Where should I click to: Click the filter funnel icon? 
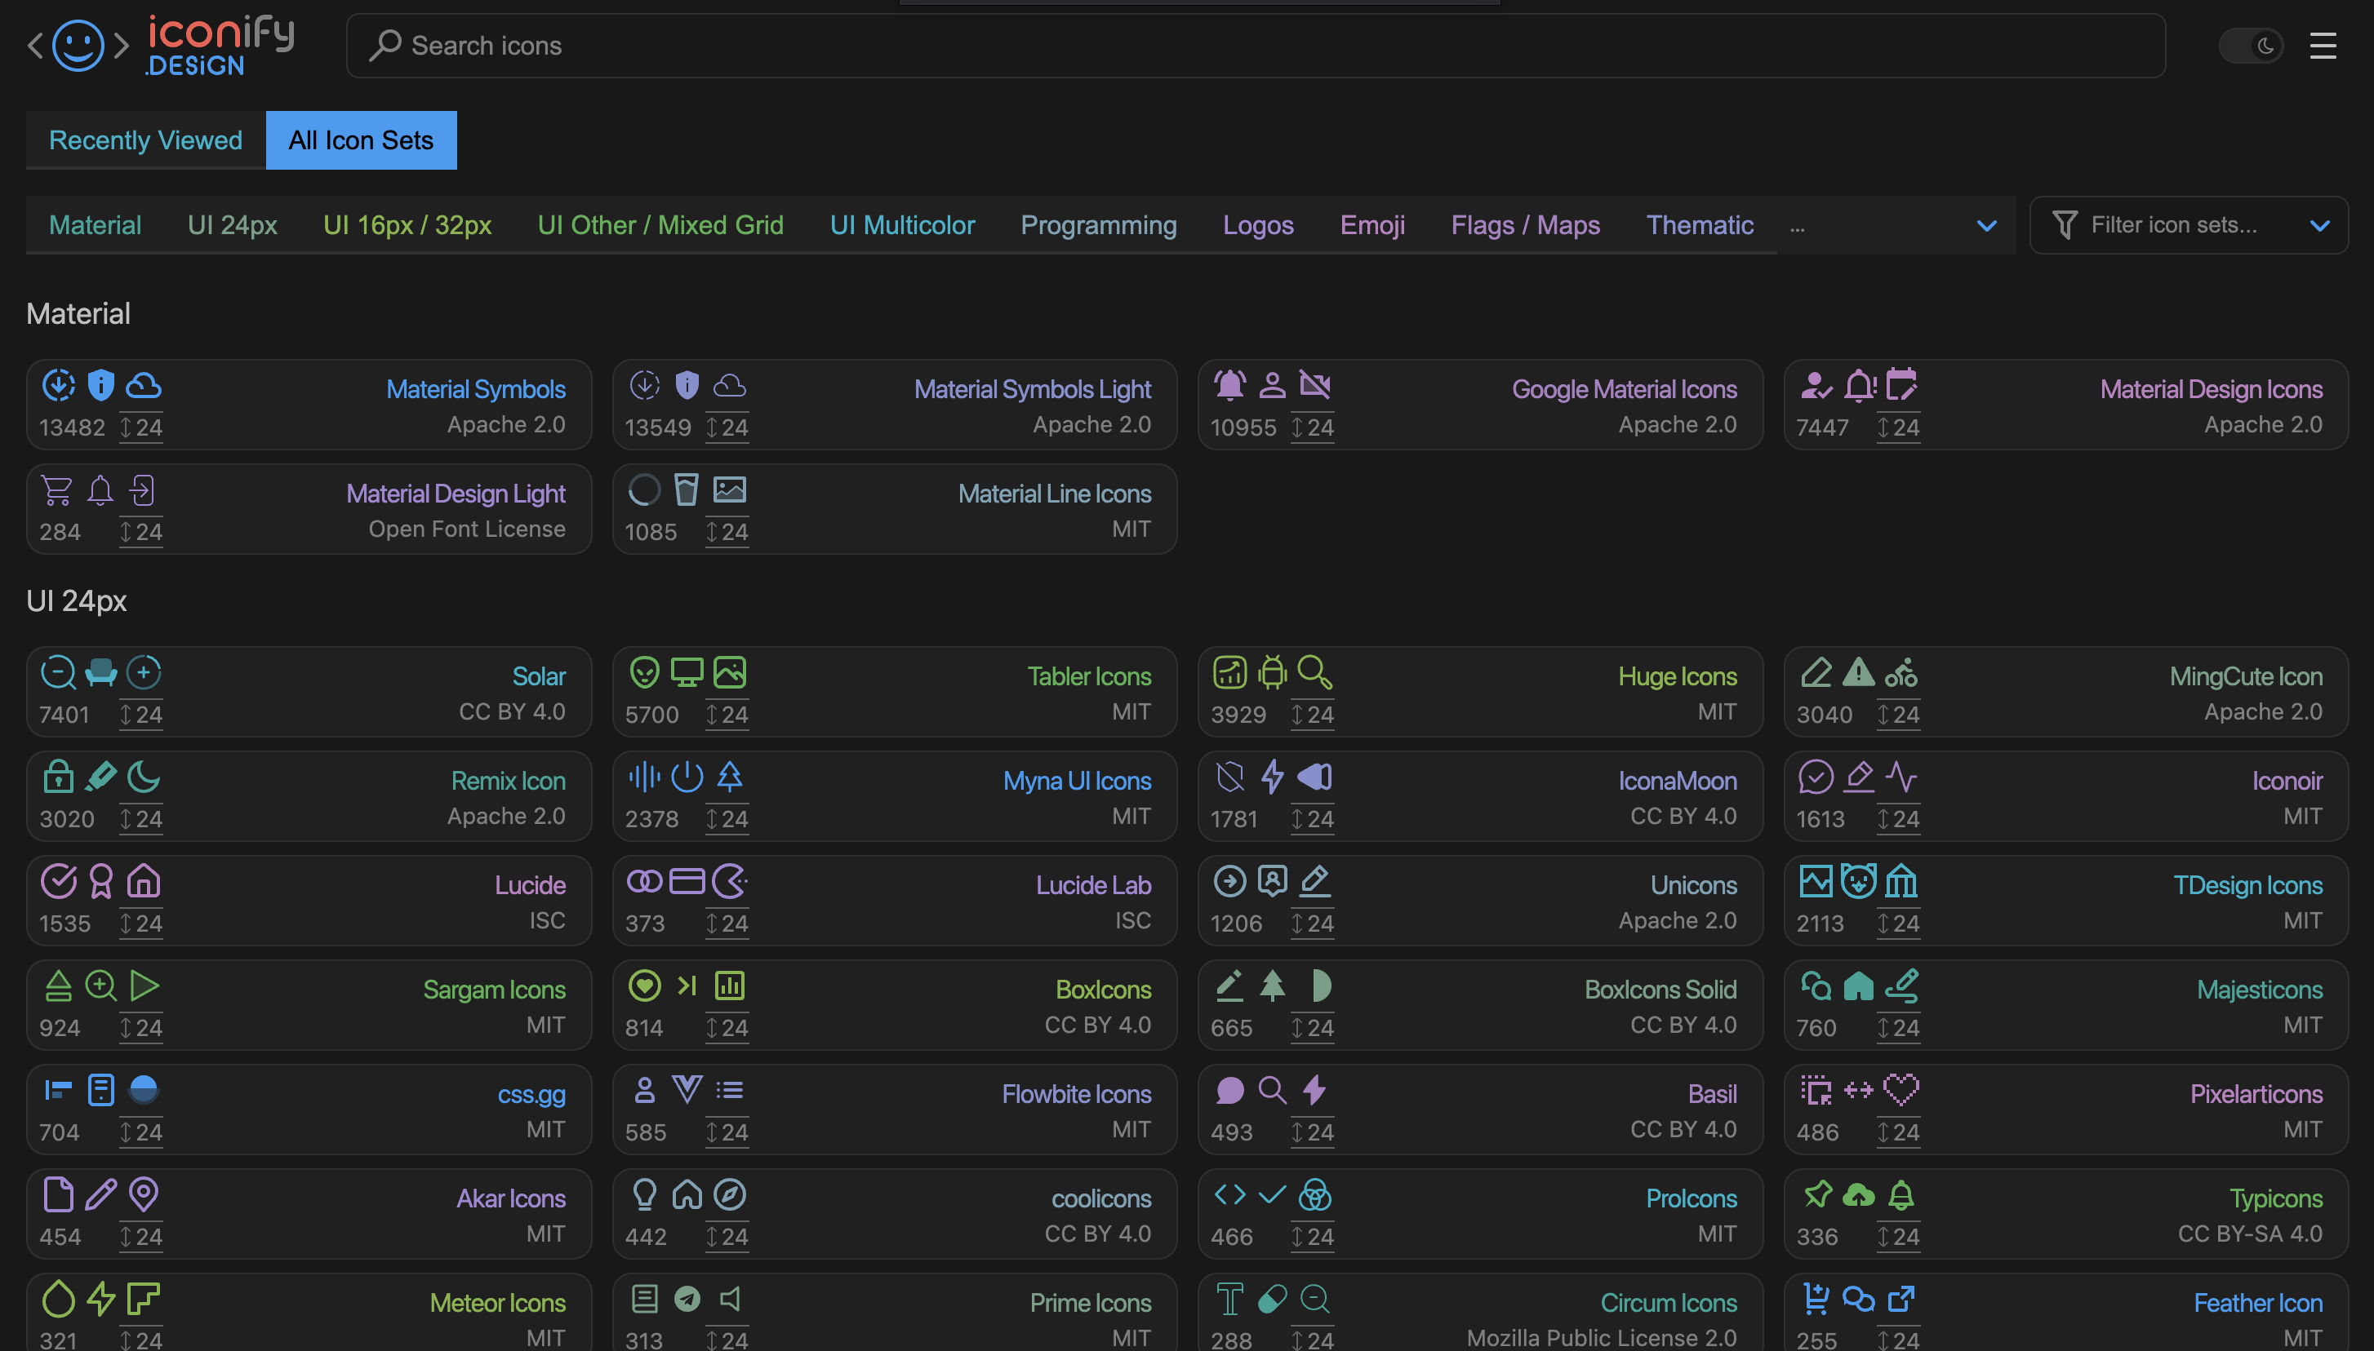pos(2064,224)
